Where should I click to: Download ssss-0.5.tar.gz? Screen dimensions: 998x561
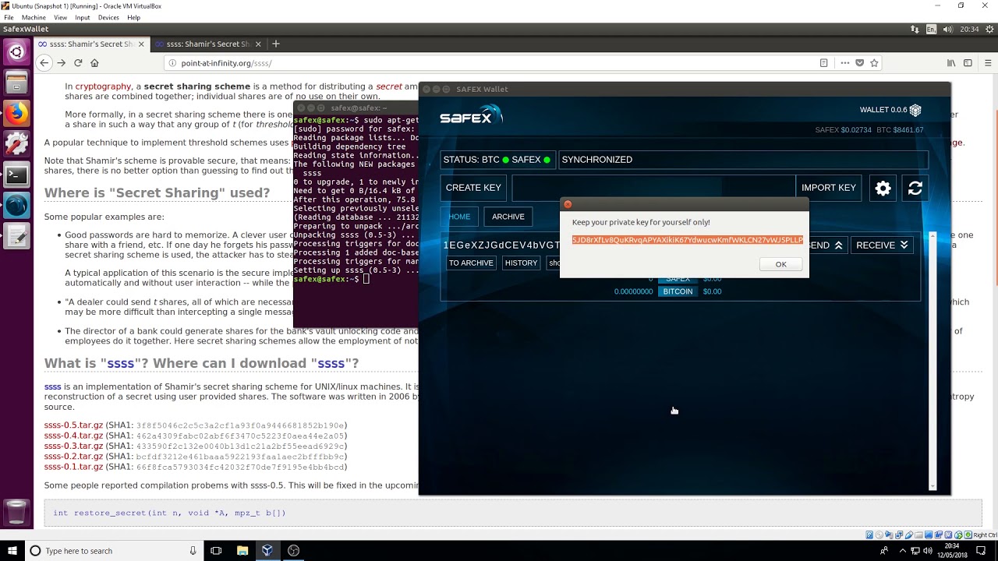[x=73, y=425]
